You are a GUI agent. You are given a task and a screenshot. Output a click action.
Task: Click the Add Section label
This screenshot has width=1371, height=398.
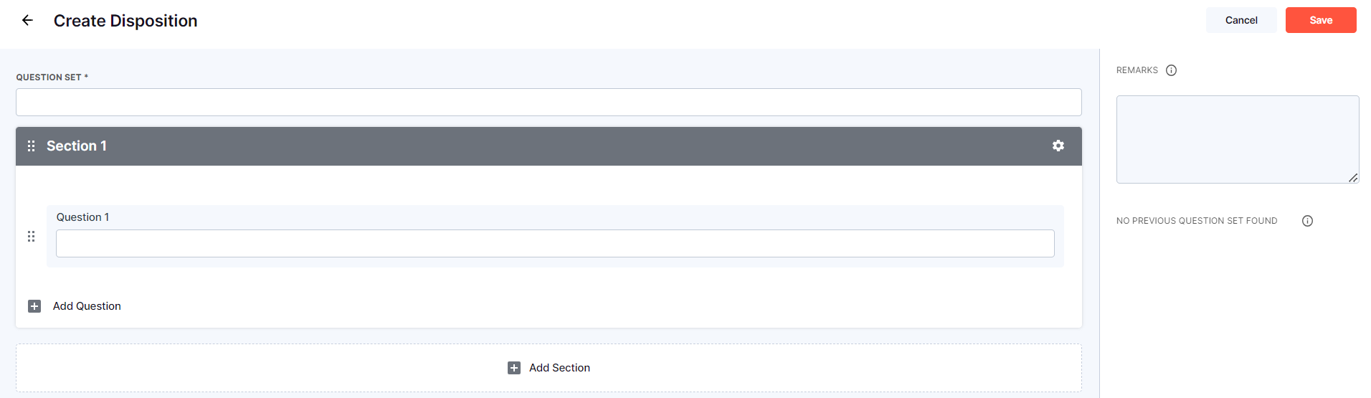tap(559, 368)
